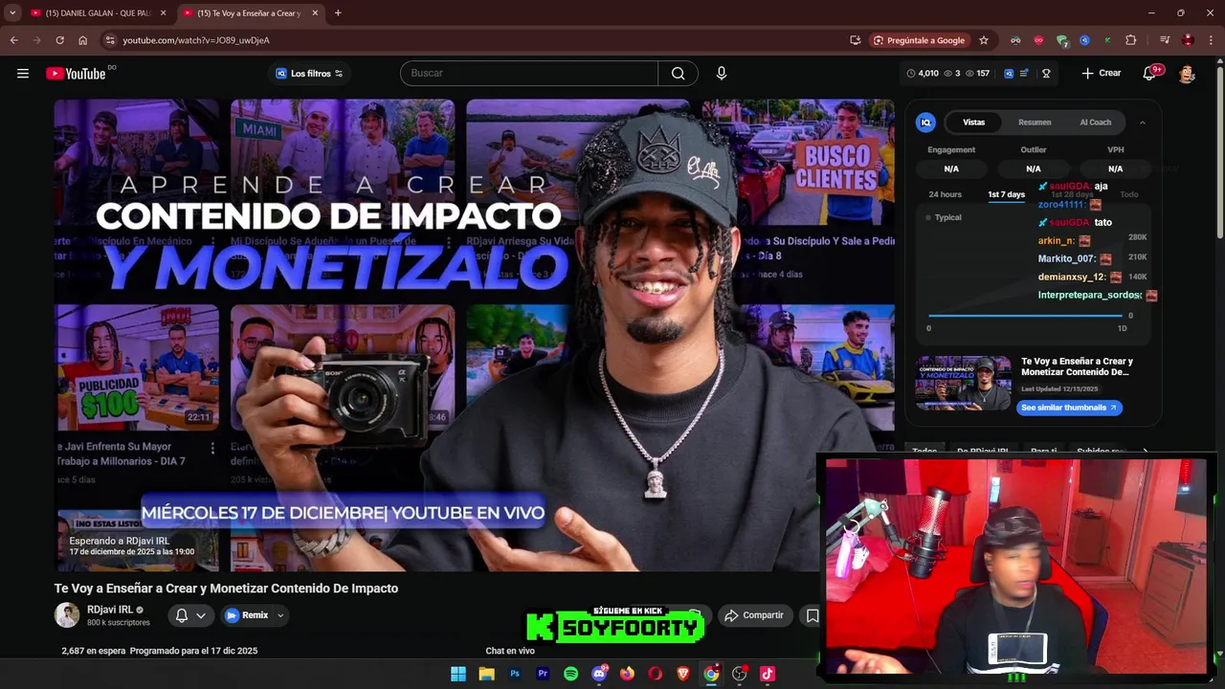Open the media control icon in browser toolbar
Screen dimensions: 1225x689
tap(1164, 40)
